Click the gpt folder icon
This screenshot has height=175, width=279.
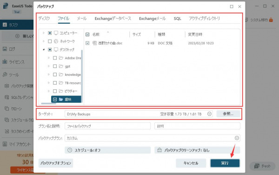point(61,66)
